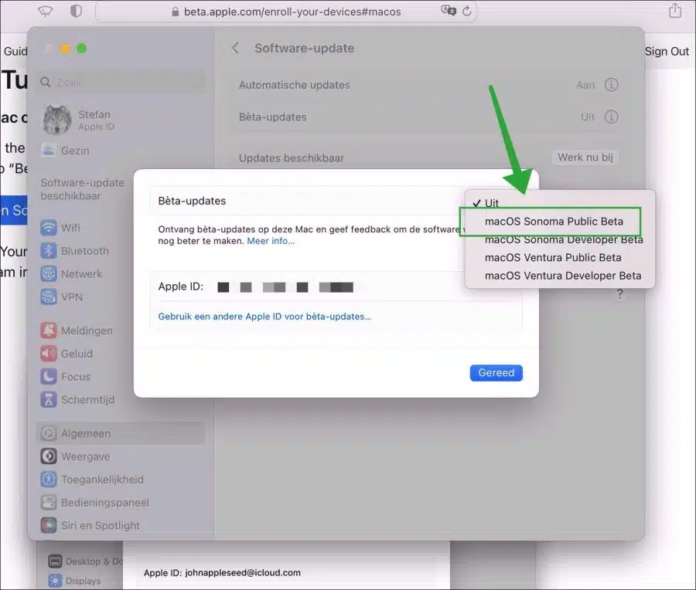Open Geluid settings icon
This screenshot has width=696, height=590.
49,354
